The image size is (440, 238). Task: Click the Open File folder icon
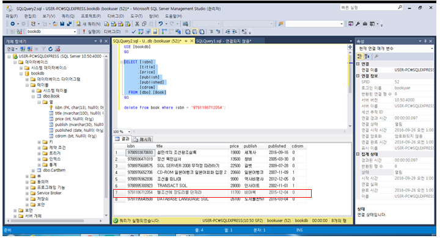(55, 24)
